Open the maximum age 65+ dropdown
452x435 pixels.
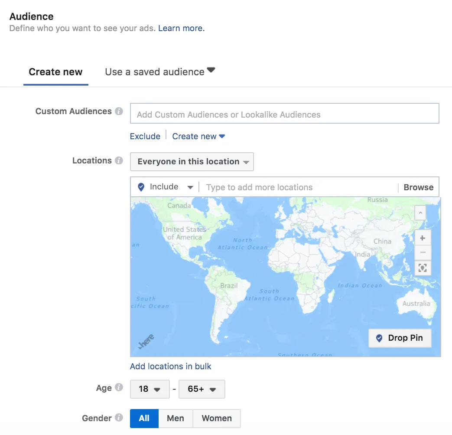(202, 389)
